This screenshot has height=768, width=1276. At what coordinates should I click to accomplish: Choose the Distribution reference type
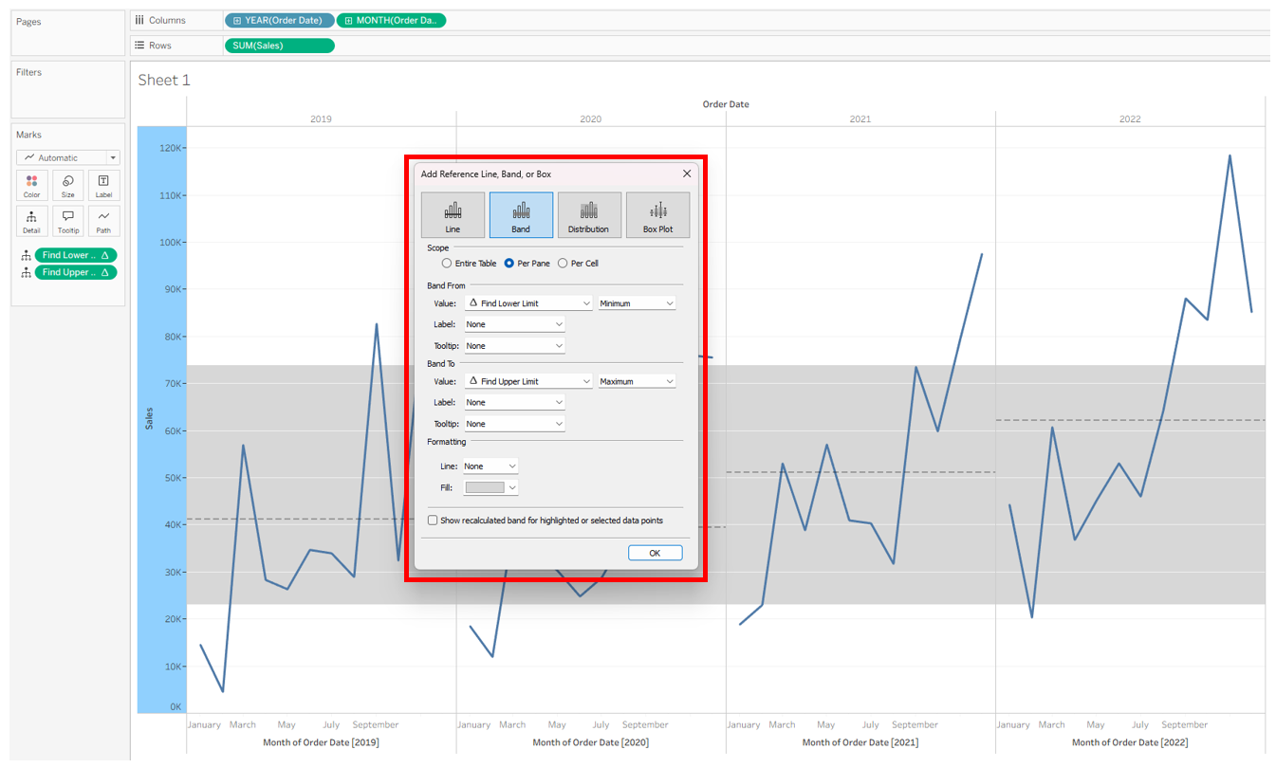pyautogui.click(x=589, y=215)
